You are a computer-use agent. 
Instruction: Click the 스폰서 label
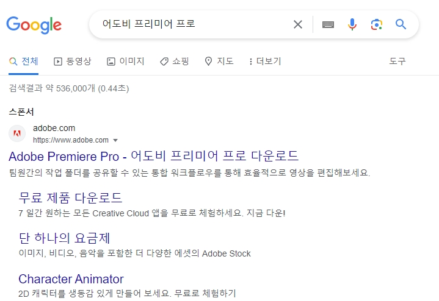(21, 112)
